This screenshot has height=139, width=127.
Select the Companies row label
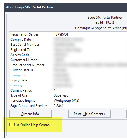(19, 75)
